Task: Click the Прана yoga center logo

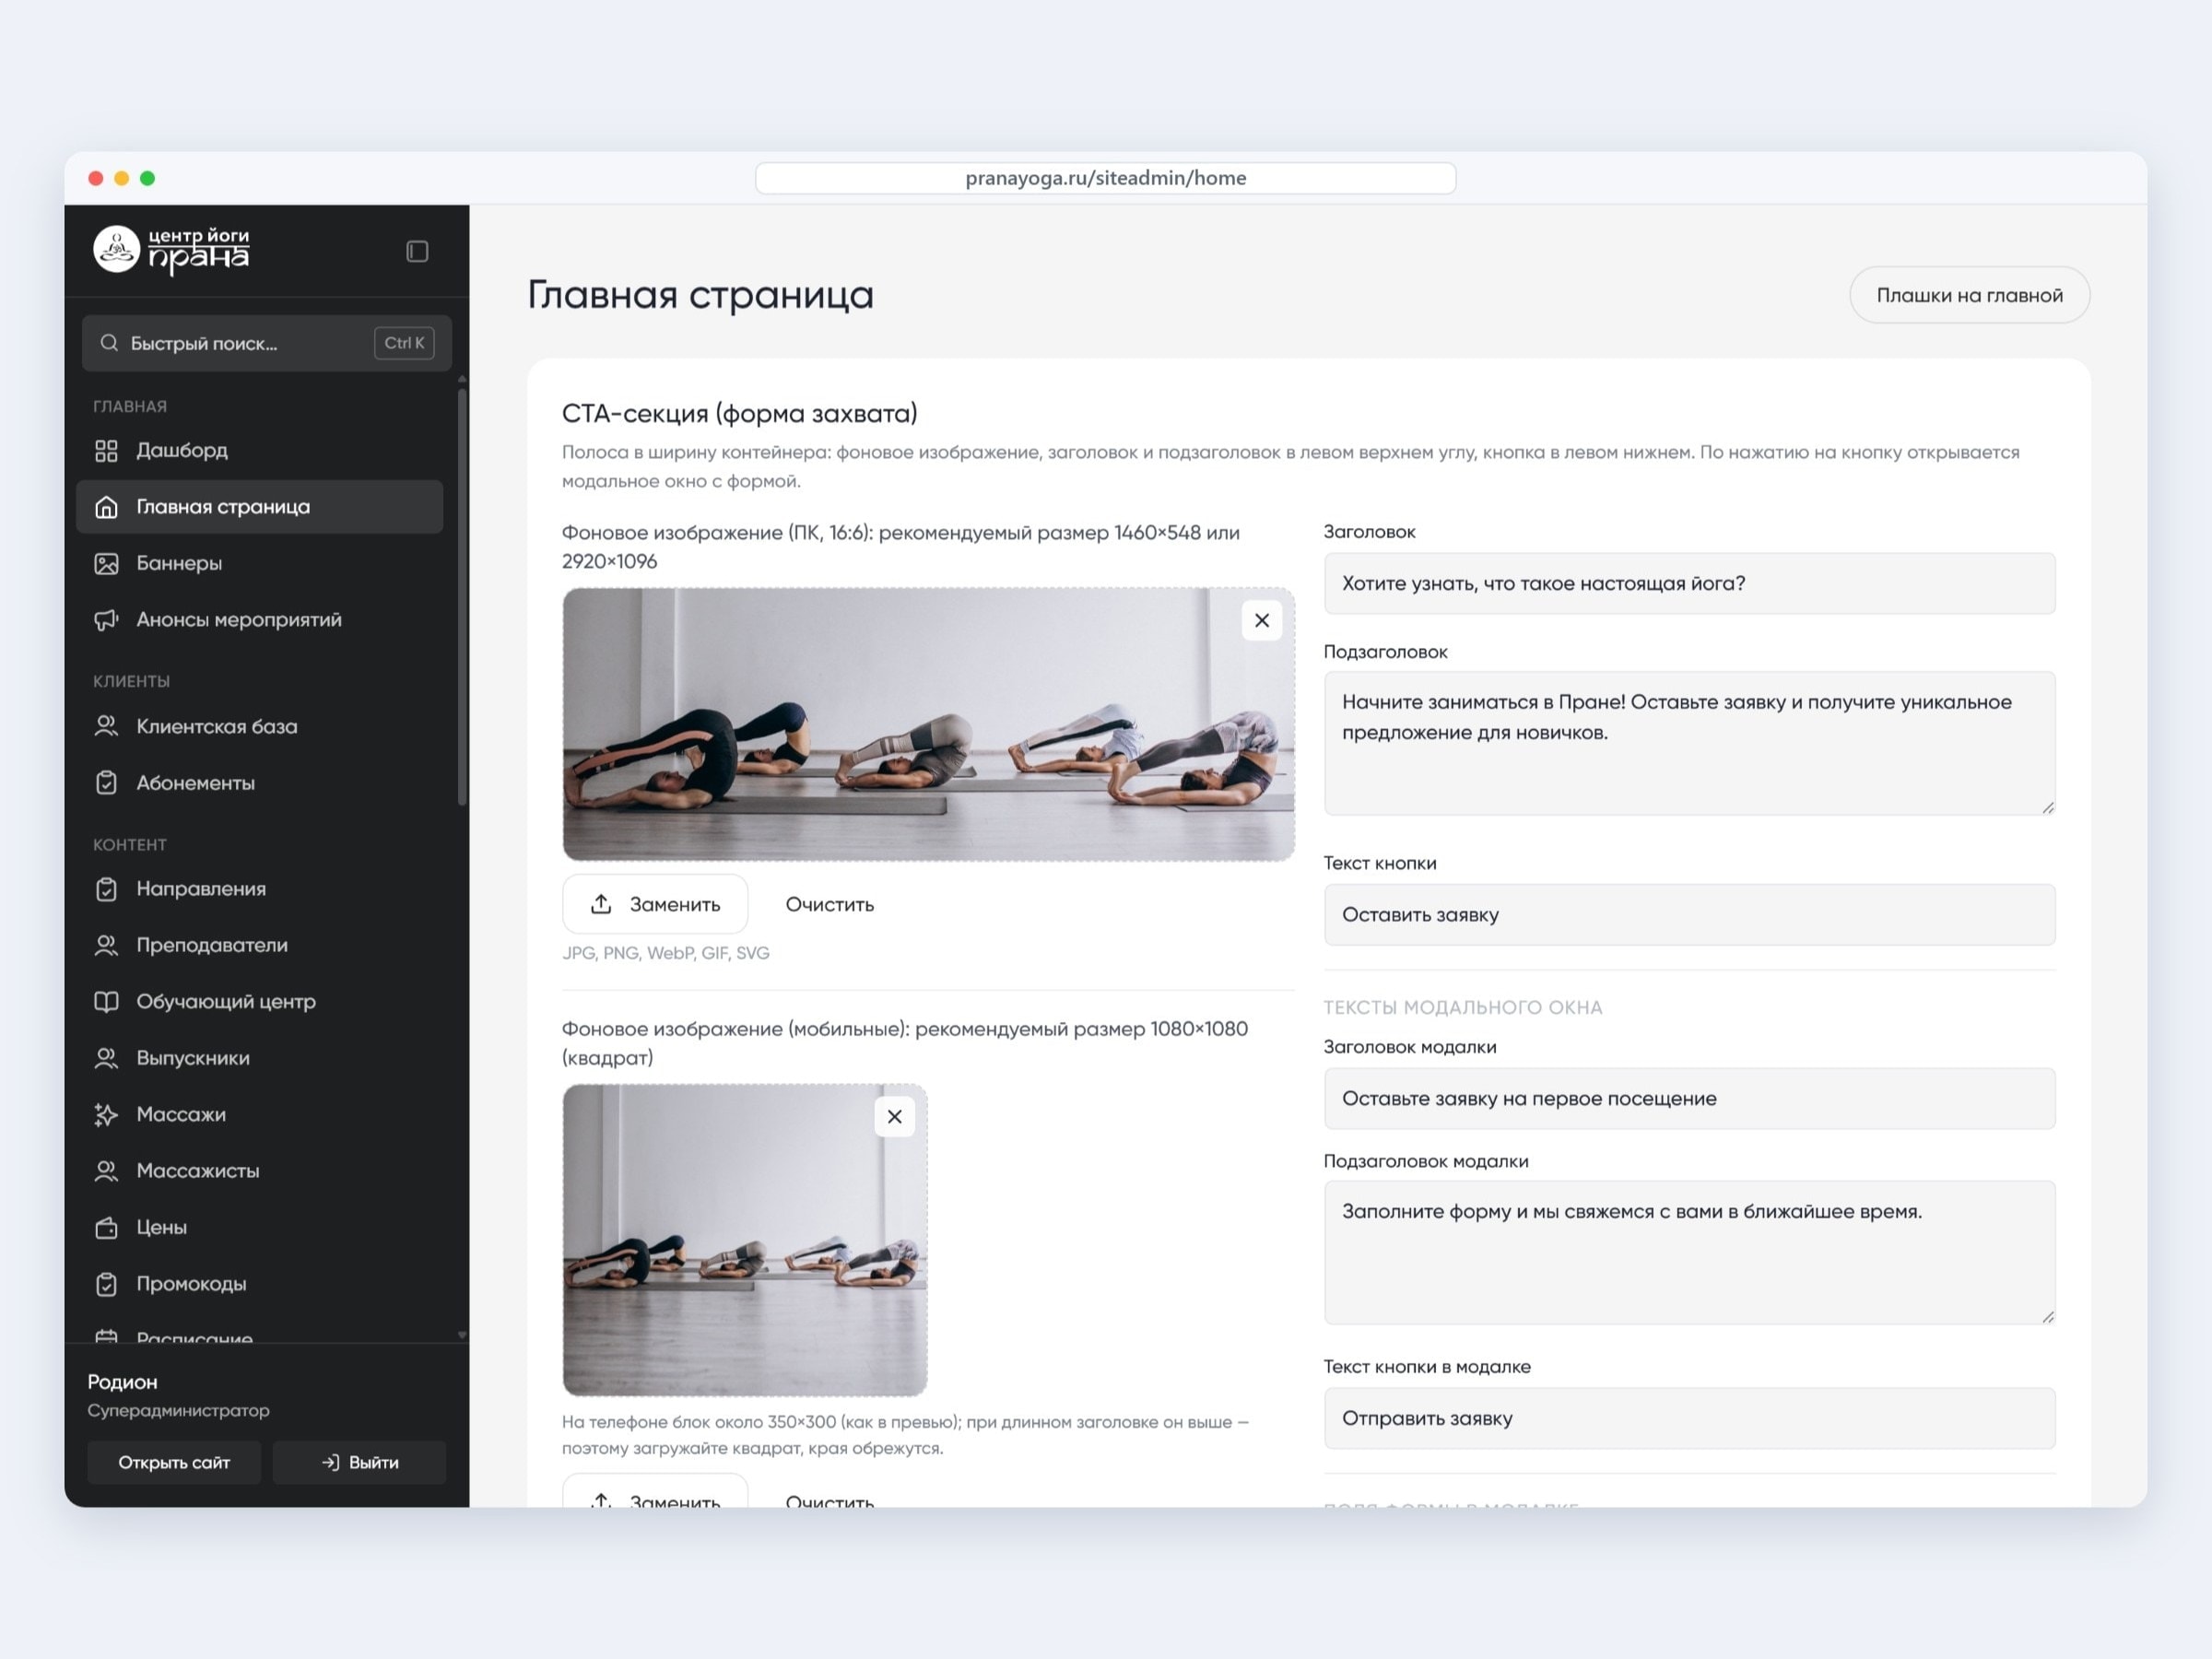Action: click(x=171, y=249)
